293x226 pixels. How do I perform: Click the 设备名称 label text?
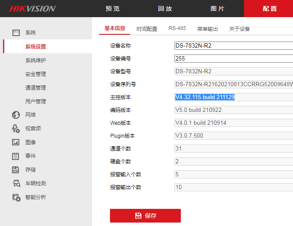pyautogui.click(x=120, y=46)
